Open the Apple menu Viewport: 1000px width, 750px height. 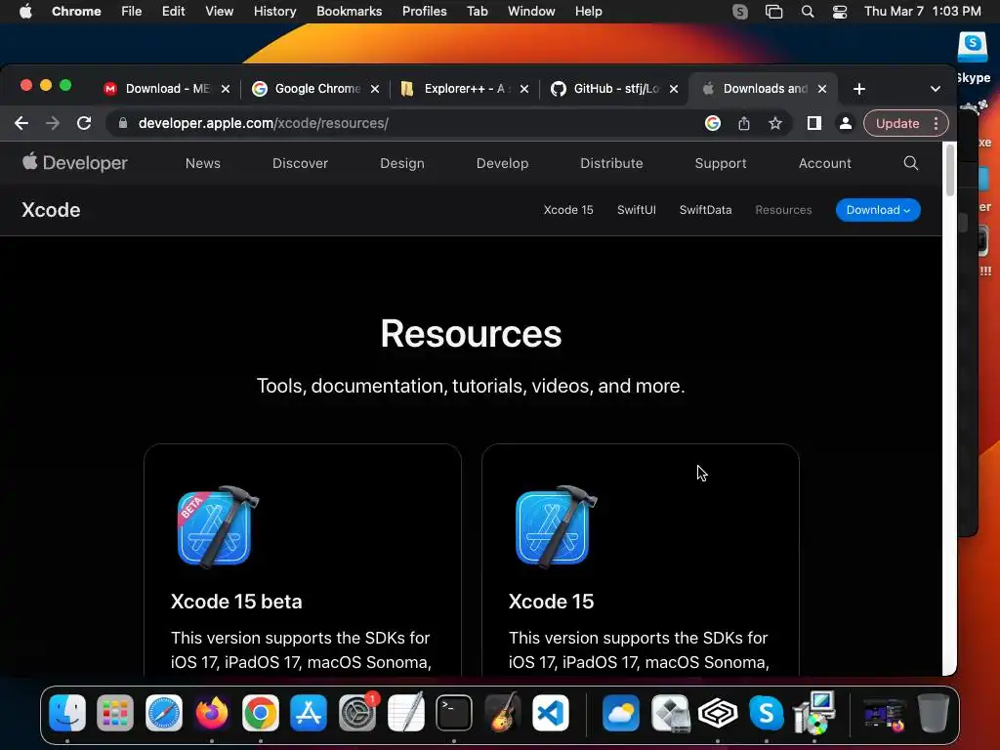[x=25, y=12]
